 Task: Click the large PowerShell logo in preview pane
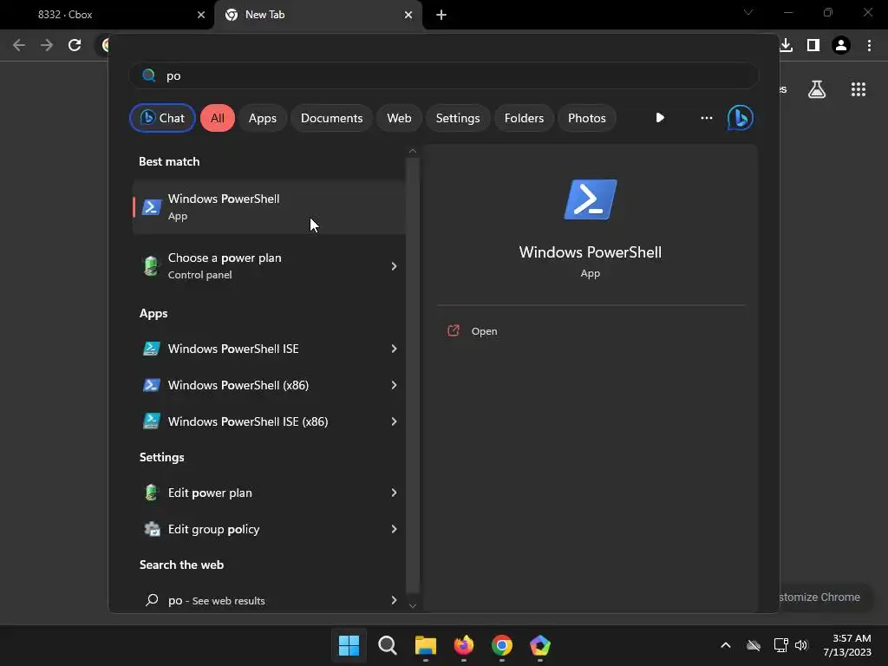590,199
